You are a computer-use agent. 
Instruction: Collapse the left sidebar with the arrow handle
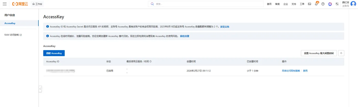click(x=40, y=89)
